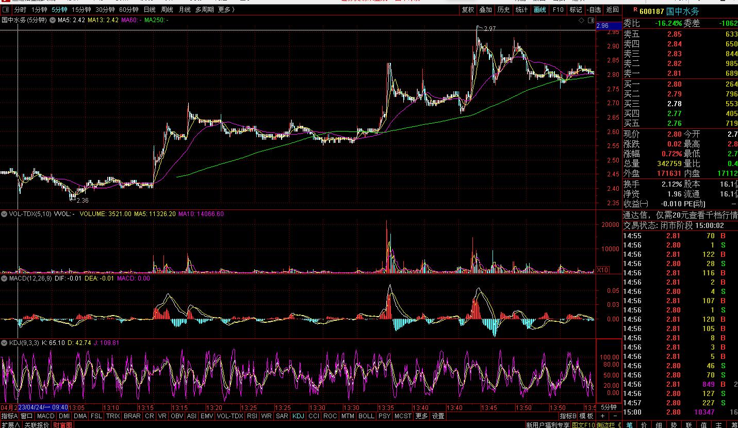
Task: Select the 笔 tick tab in side panel
Action: point(629,425)
